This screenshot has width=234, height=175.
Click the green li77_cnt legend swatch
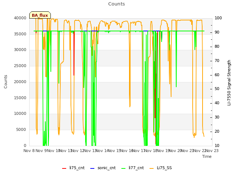pyautogui.click(x=124, y=168)
